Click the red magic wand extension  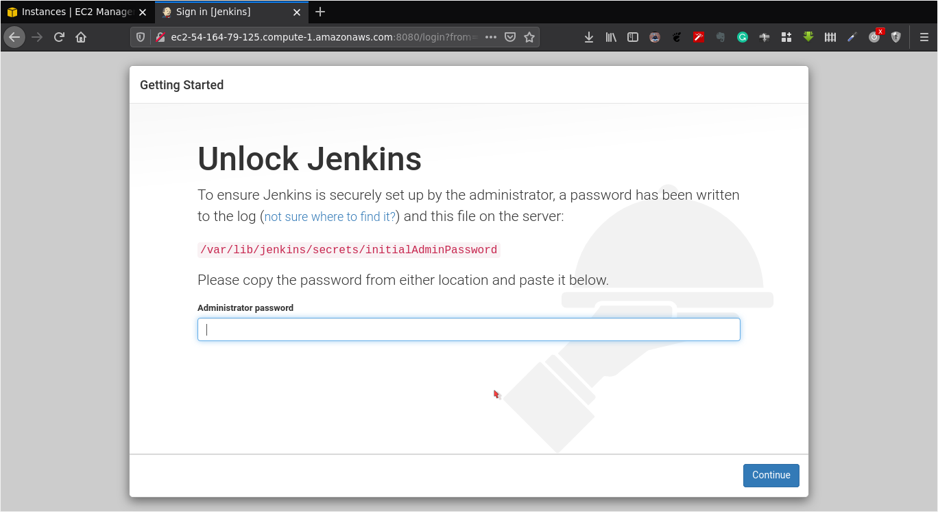(x=699, y=37)
